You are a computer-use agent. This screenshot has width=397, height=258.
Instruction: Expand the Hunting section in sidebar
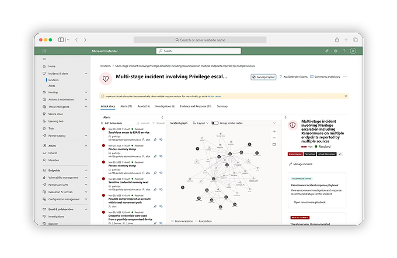pos(86,92)
